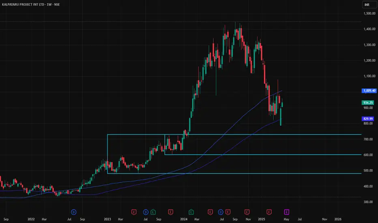Open the green earnings marker before Mar 2024
378x223 pixels.
[191, 212]
